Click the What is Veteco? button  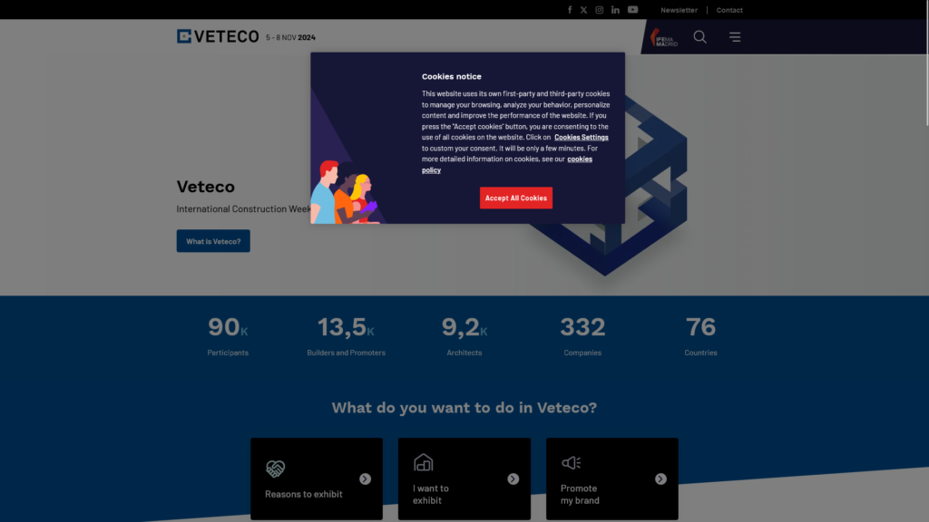tap(213, 241)
